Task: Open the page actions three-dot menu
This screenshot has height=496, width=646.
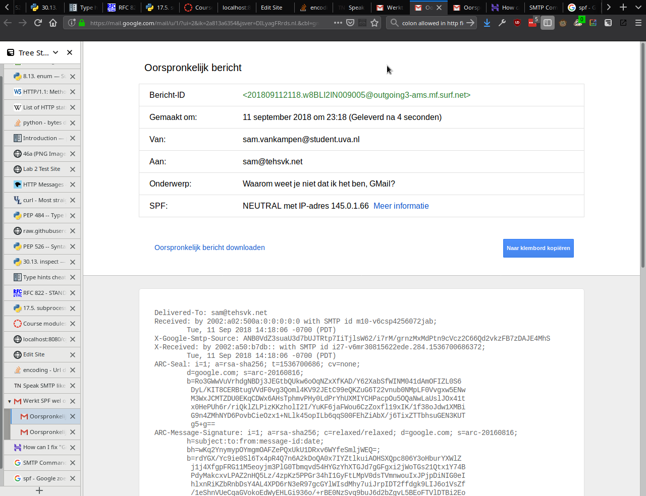Action: pos(338,23)
